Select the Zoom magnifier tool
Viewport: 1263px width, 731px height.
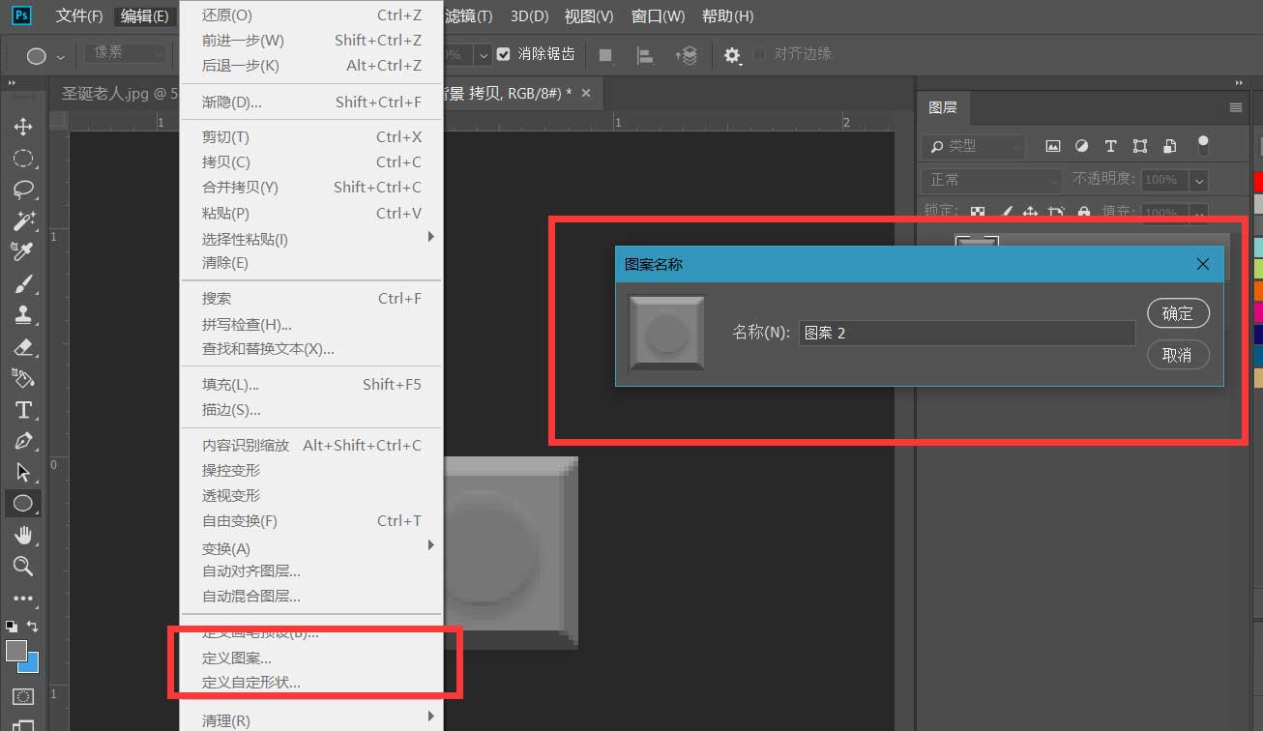[23, 566]
